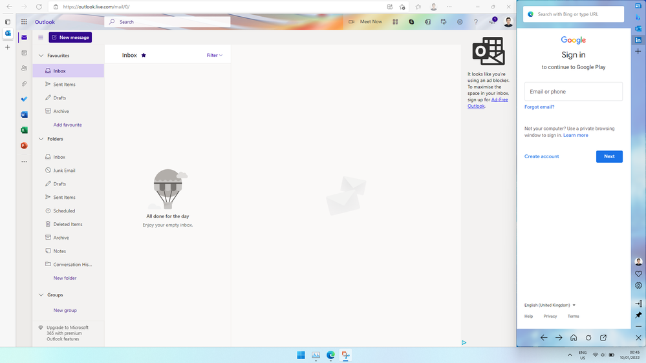This screenshot has height=363, width=646.
Task: Launch Word from Outlook rail
Action: pyautogui.click(x=25, y=114)
